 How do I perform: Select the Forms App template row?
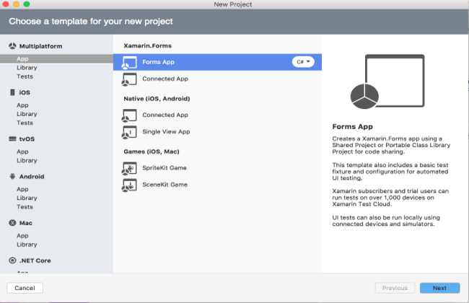pyautogui.click(x=217, y=62)
